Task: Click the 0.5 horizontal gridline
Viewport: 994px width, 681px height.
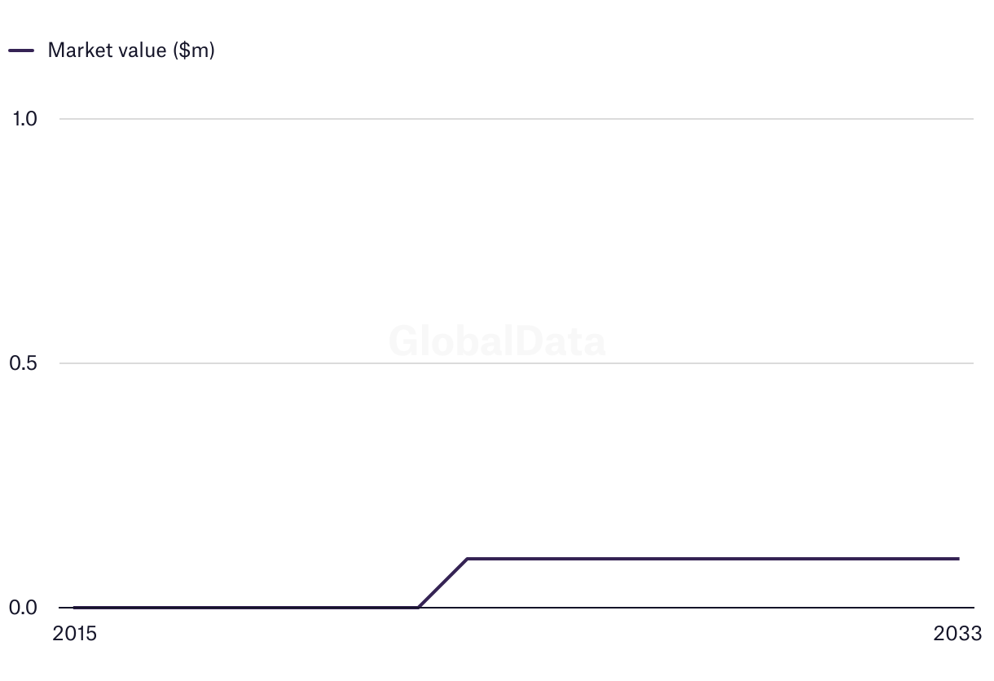Action: pyautogui.click(x=513, y=363)
